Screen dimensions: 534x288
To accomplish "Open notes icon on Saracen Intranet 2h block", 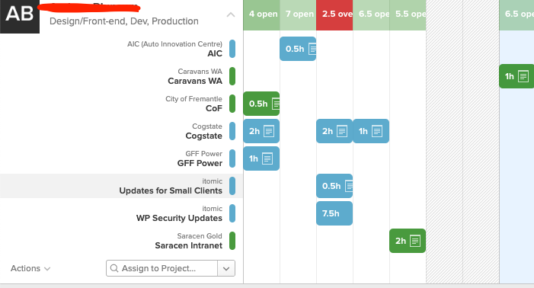I will (415, 241).
